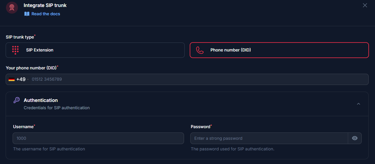Click the Authentication section heading
The width and height of the screenshot is (375, 164).
pyautogui.click(x=41, y=100)
